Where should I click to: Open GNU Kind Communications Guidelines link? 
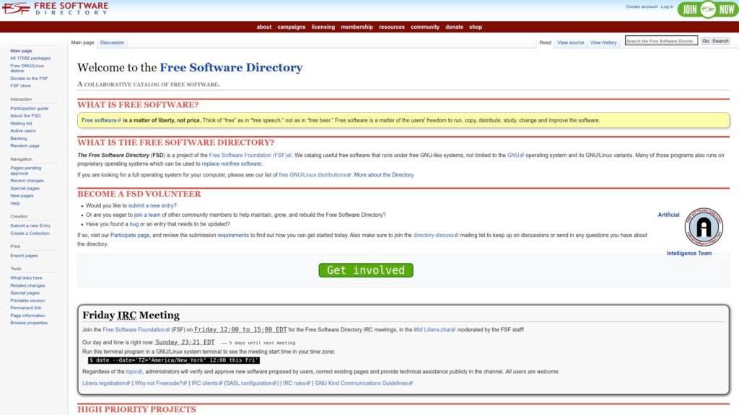pyautogui.click(x=364, y=383)
